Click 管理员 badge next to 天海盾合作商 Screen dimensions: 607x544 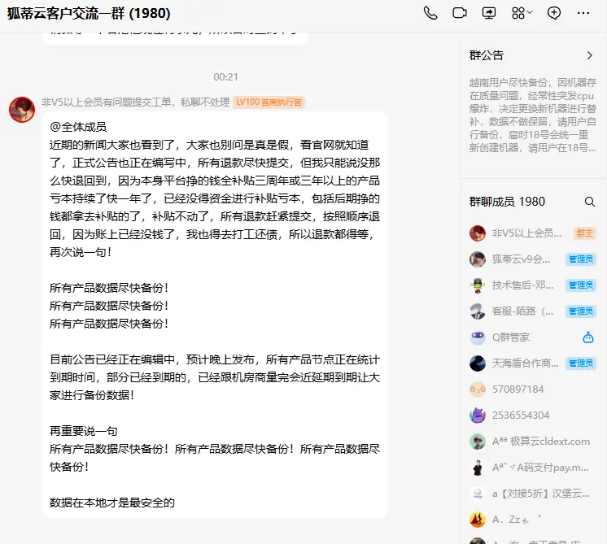point(581,363)
